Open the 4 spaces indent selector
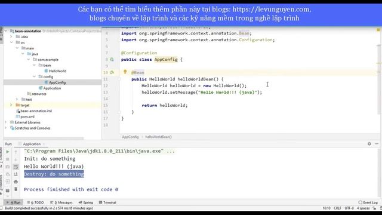The height and width of the screenshot is (215, 382). (x=363, y=208)
